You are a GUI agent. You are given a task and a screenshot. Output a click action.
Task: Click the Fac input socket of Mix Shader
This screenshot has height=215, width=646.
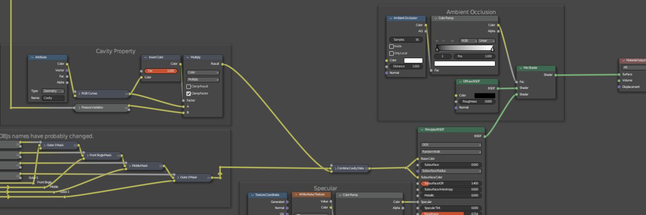pos(517,82)
